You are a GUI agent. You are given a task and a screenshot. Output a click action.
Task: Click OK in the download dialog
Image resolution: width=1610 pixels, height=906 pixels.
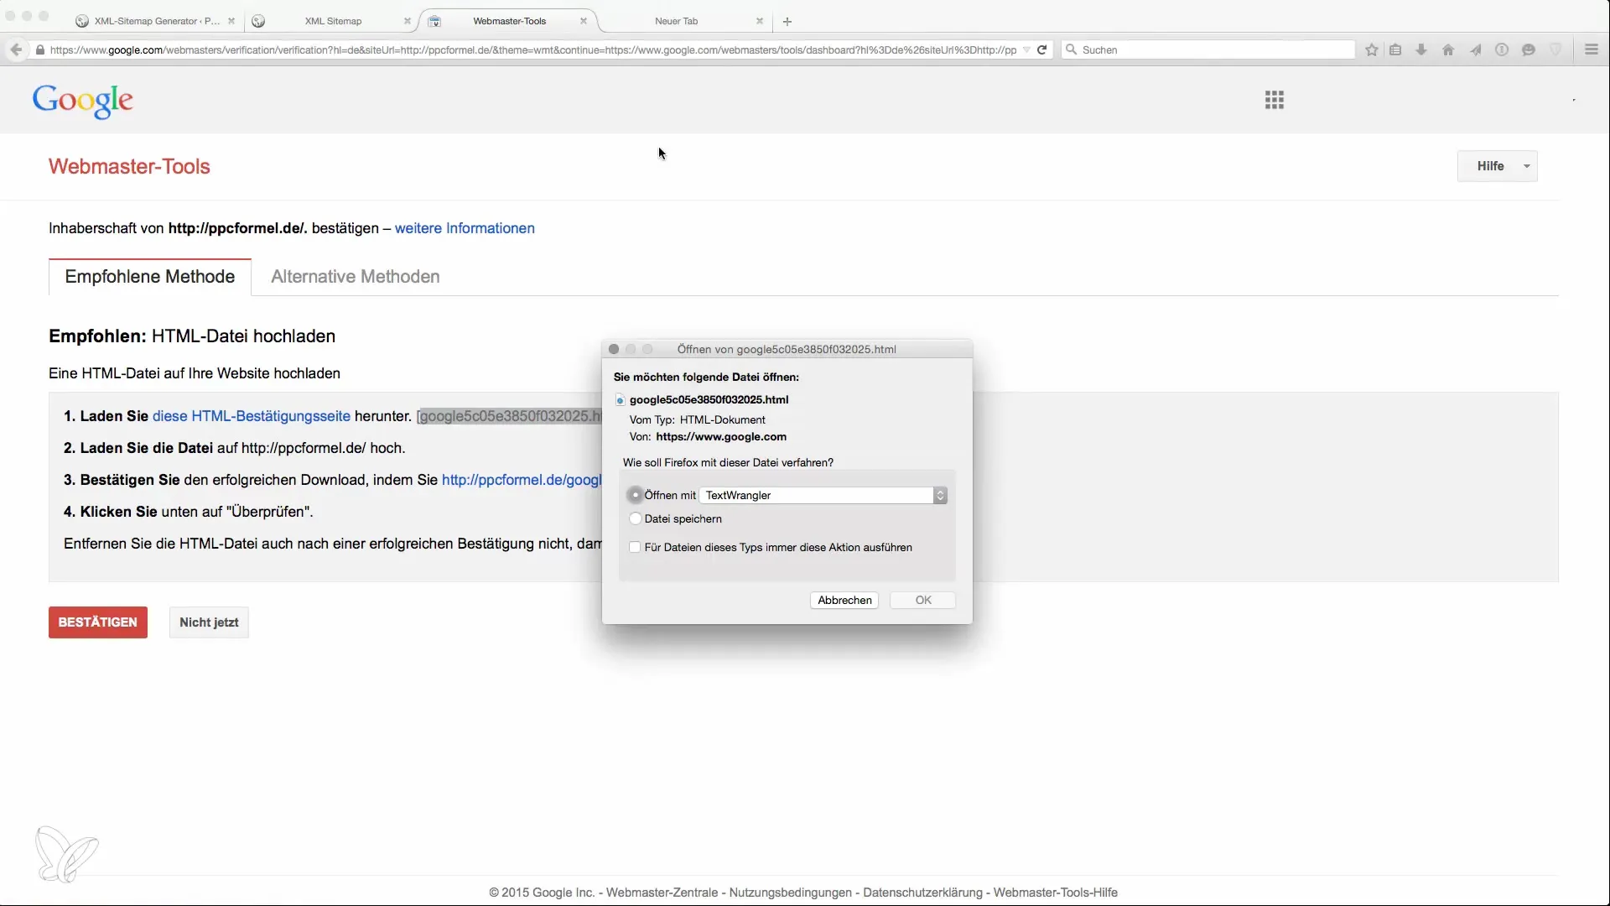tap(923, 600)
